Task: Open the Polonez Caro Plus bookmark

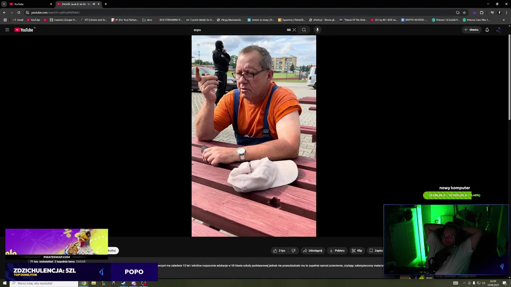Action: [476, 20]
